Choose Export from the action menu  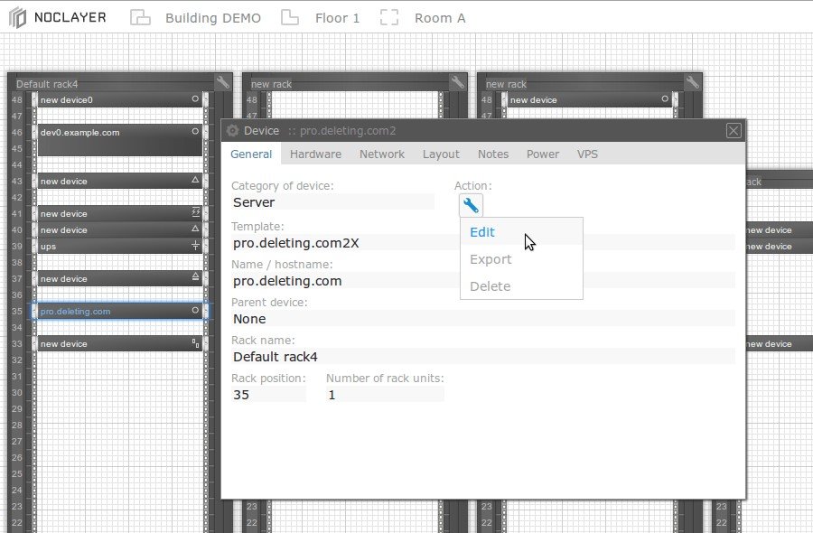(x=521, y=258)
